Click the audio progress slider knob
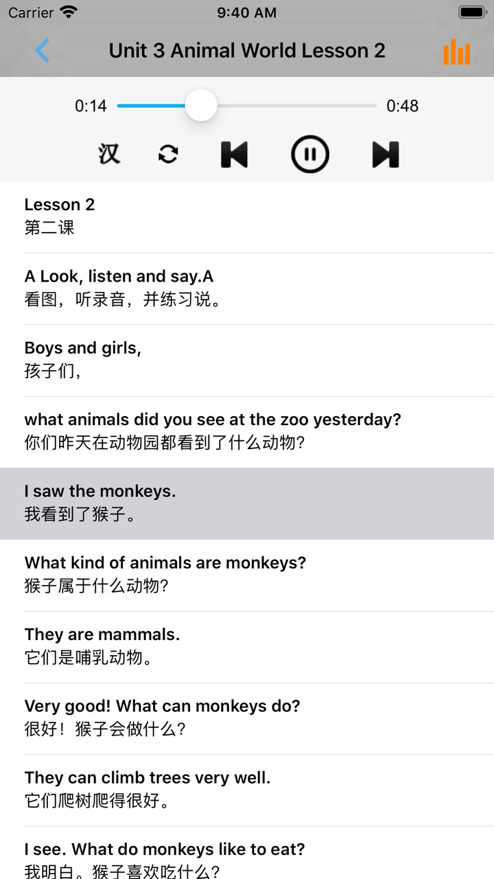Screen dimensions: 494x879 click(201, 106)
